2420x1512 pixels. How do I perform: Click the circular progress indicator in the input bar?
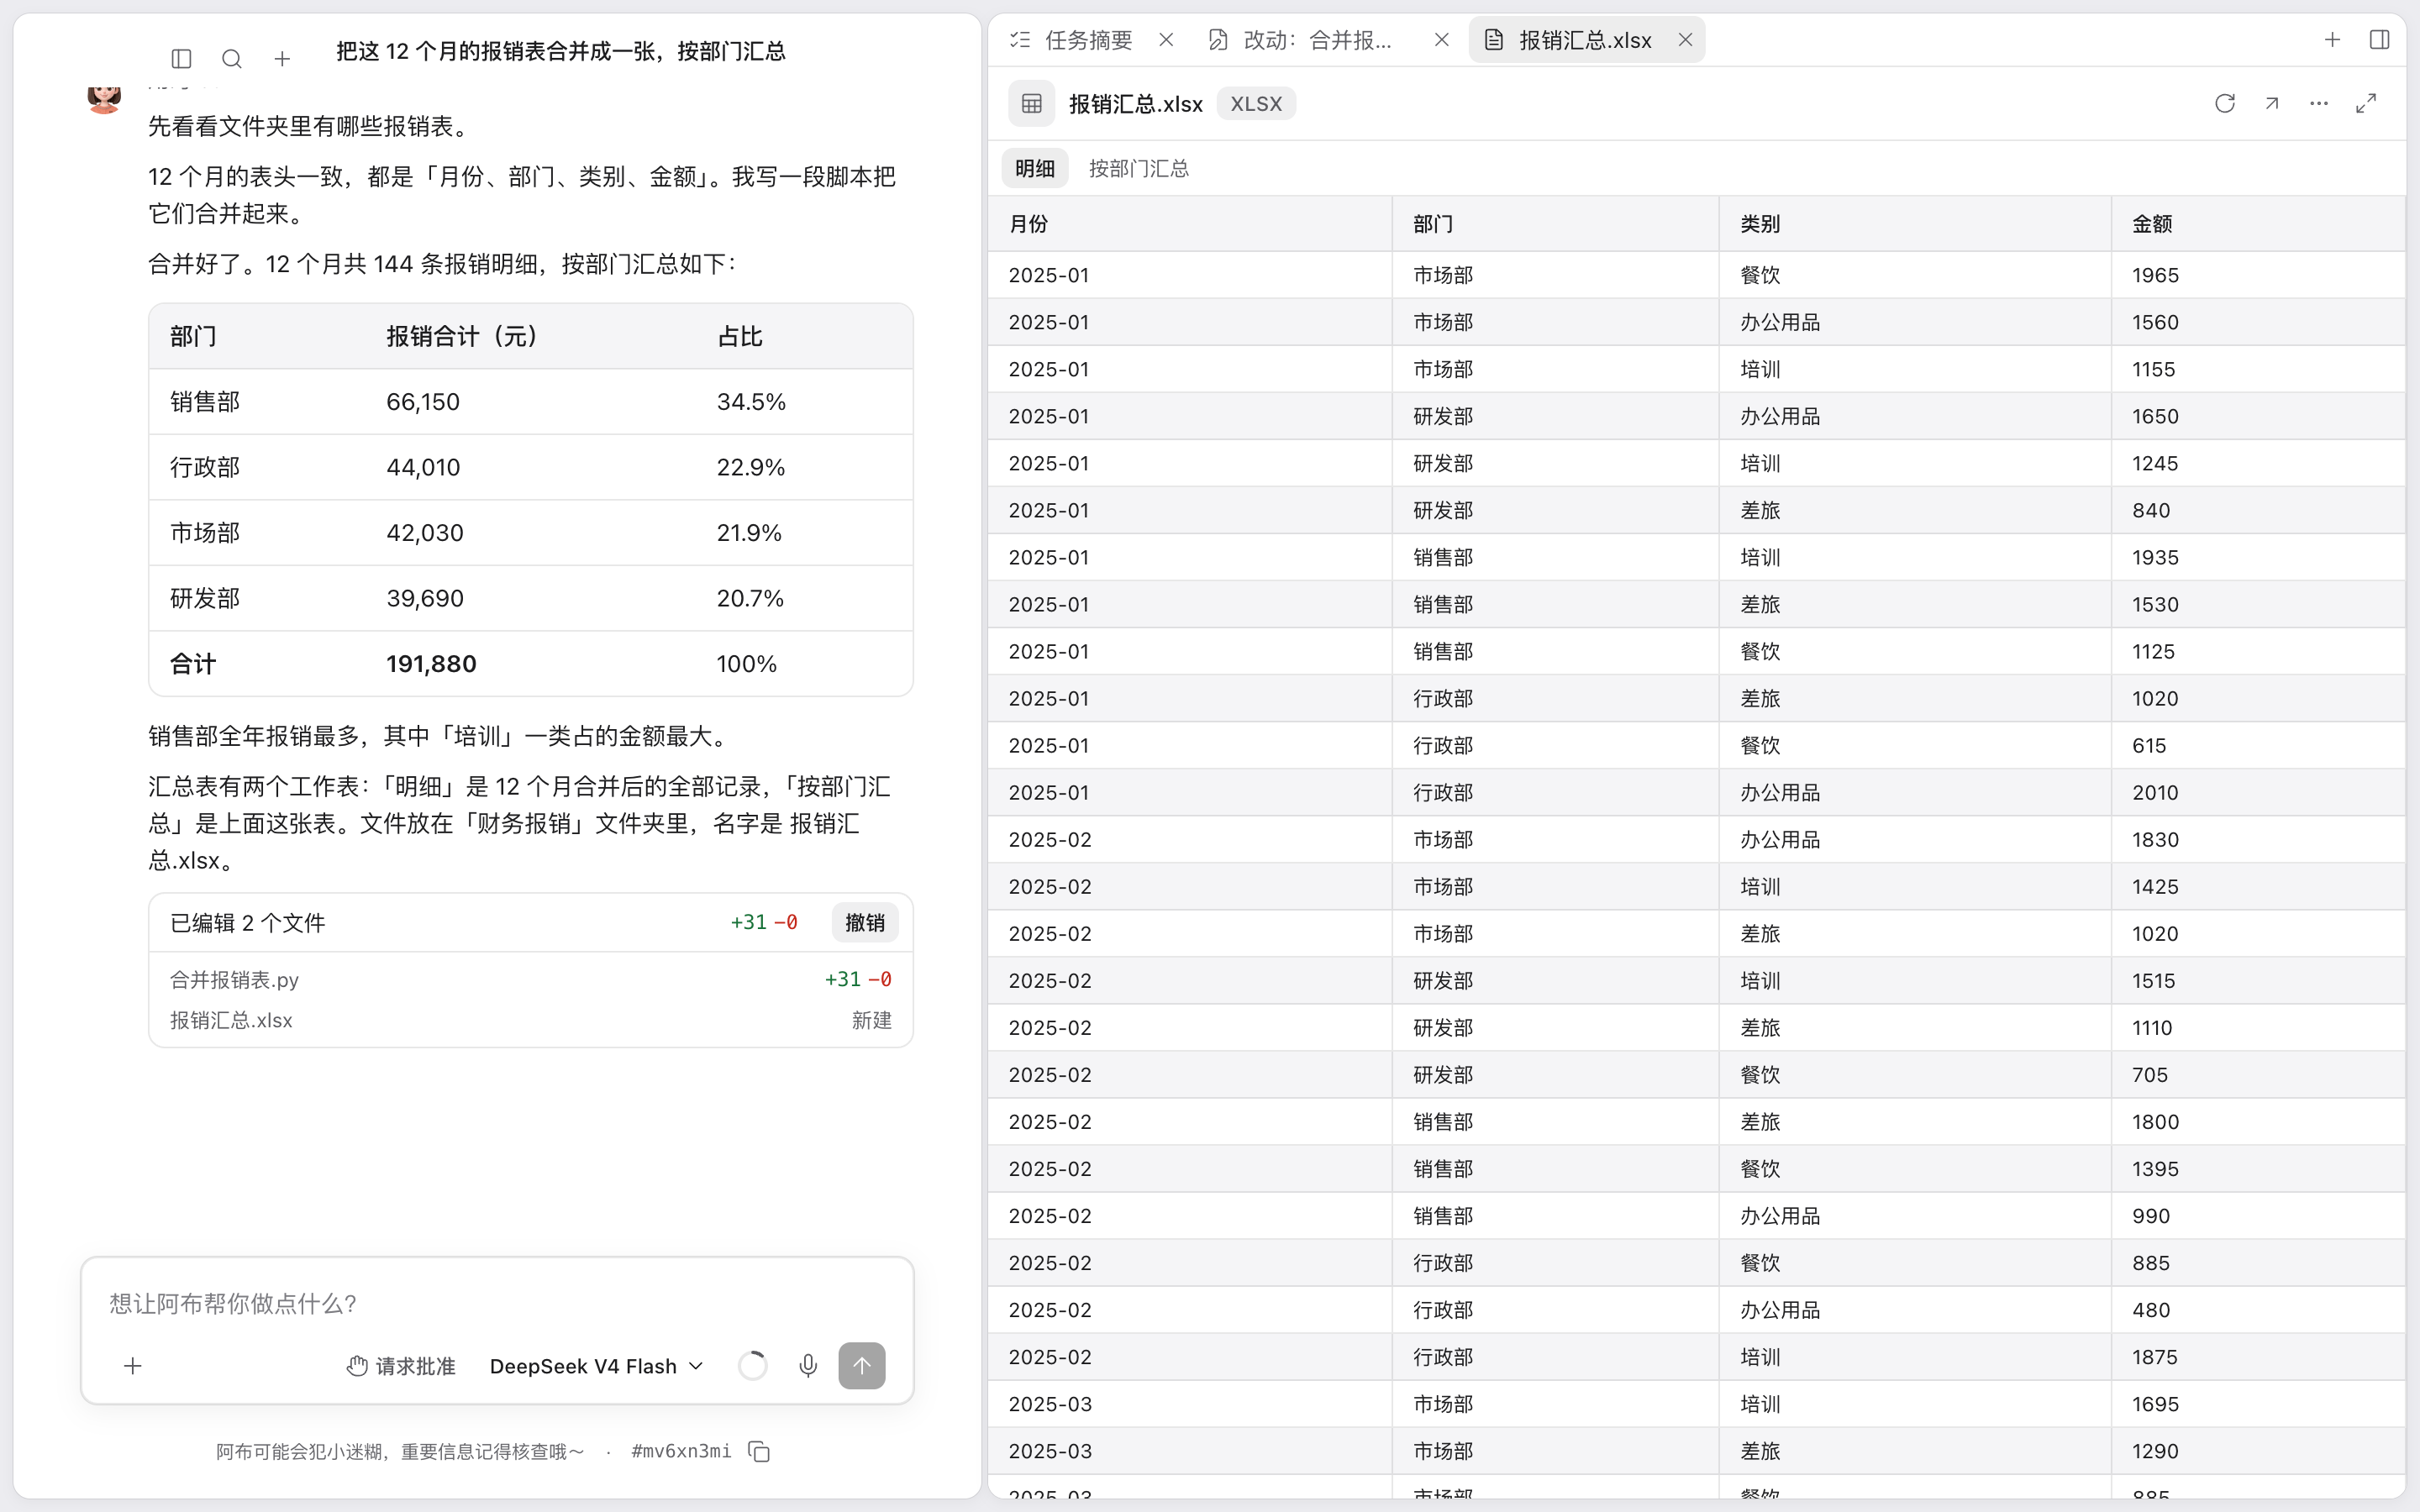(x=752, y=1366)
